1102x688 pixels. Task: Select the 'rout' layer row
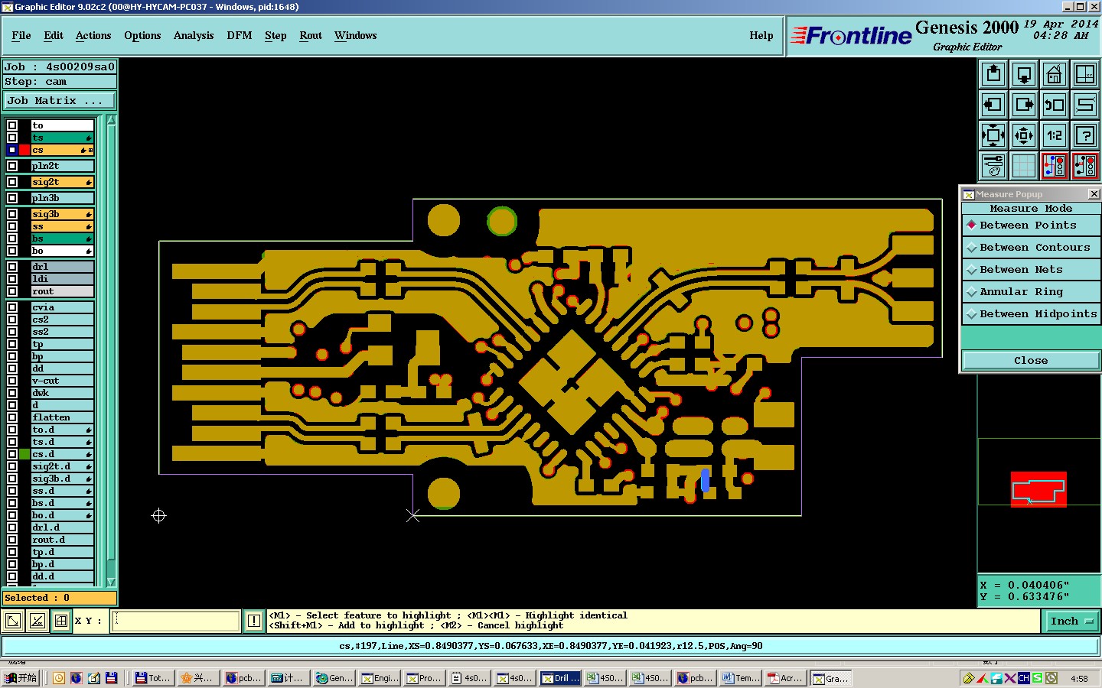tap(62, 291)
